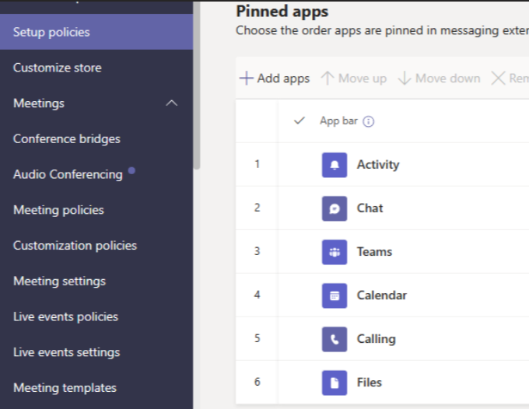The width and height of the screenshot is (529, 409).
Task: Select the Calling row label
Action: pos(377,339)
